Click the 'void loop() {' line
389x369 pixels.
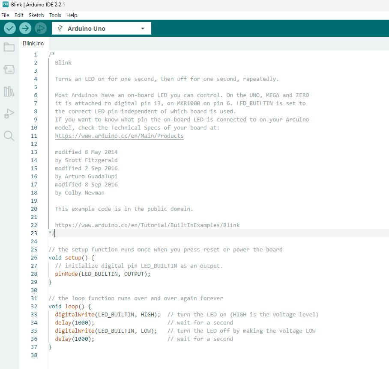tap(70, 307)
